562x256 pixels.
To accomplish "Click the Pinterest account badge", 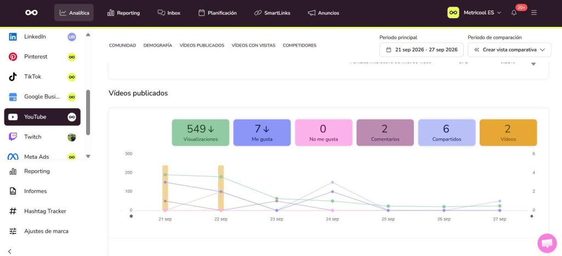I will click(72, 57).
